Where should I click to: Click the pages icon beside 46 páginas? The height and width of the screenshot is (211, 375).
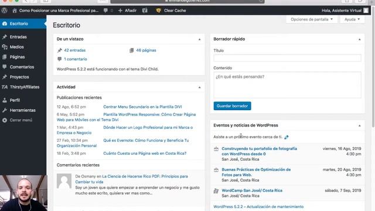131,50
